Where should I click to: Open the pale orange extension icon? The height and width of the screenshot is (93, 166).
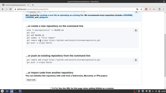[150, 9]
